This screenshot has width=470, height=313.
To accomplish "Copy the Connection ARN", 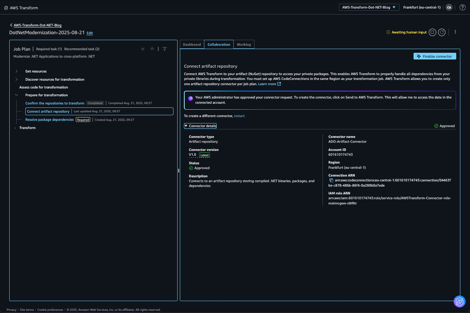I will (330, 180).
